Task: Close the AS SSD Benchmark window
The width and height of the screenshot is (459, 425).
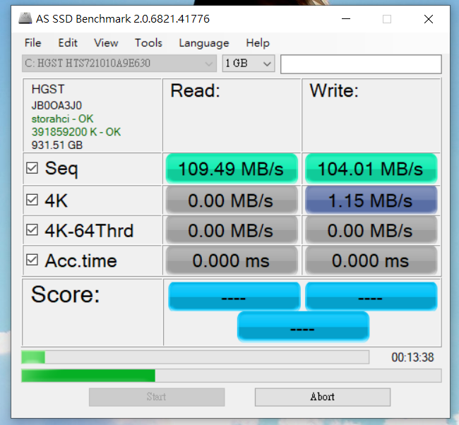Action: (x=429, y=19)
